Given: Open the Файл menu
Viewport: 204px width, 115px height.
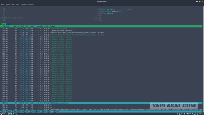Looking at the screenshot, I should pyautogui.click(x=2, y=4).
